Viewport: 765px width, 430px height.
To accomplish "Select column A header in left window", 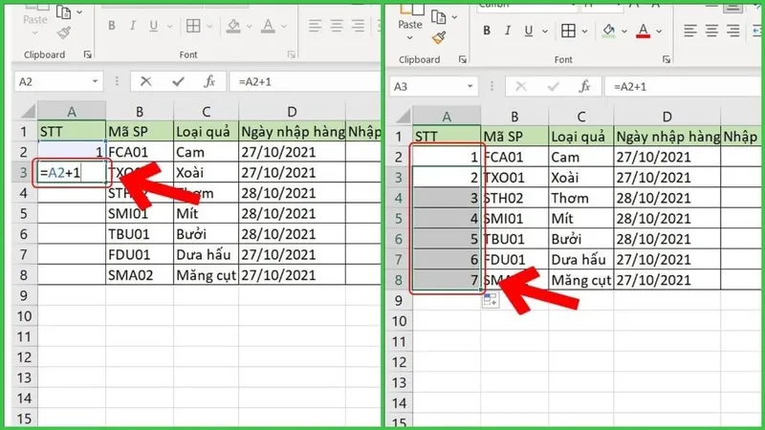I will tap(72, 112).
